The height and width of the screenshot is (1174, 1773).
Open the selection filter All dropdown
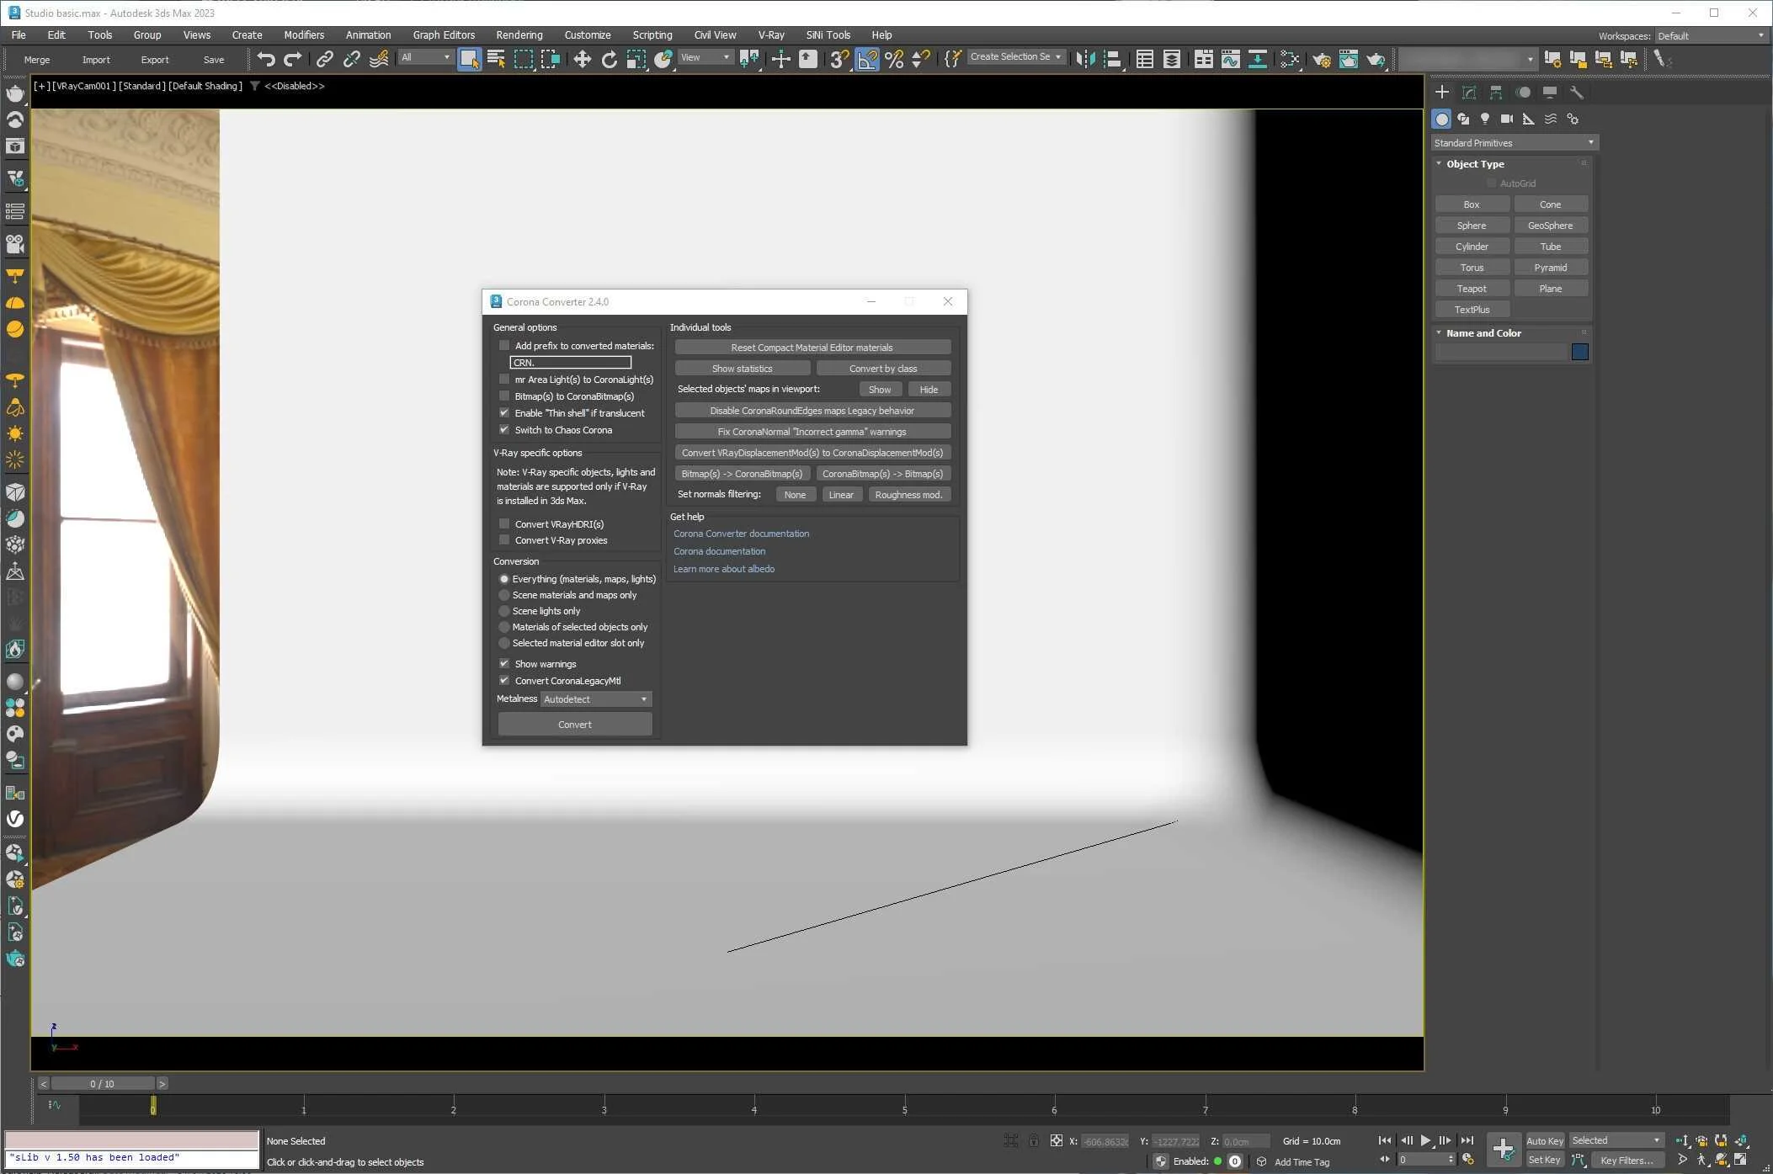pos(425,57)
